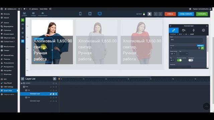The width and height of the screenshot is (214, 120).
Task: Open the Tag dropdown
Action: pos(172,60)
